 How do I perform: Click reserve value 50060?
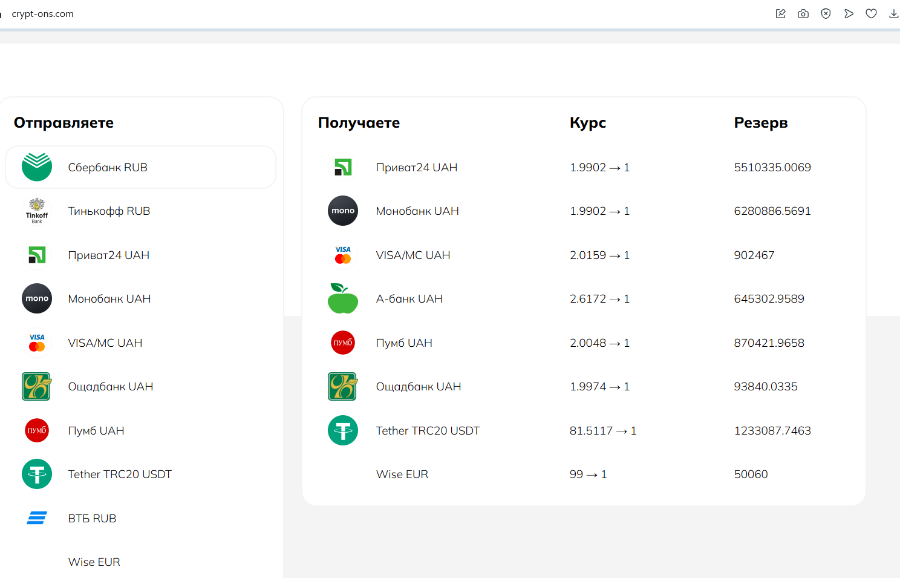pyautogui.click(x=751, y=474)
